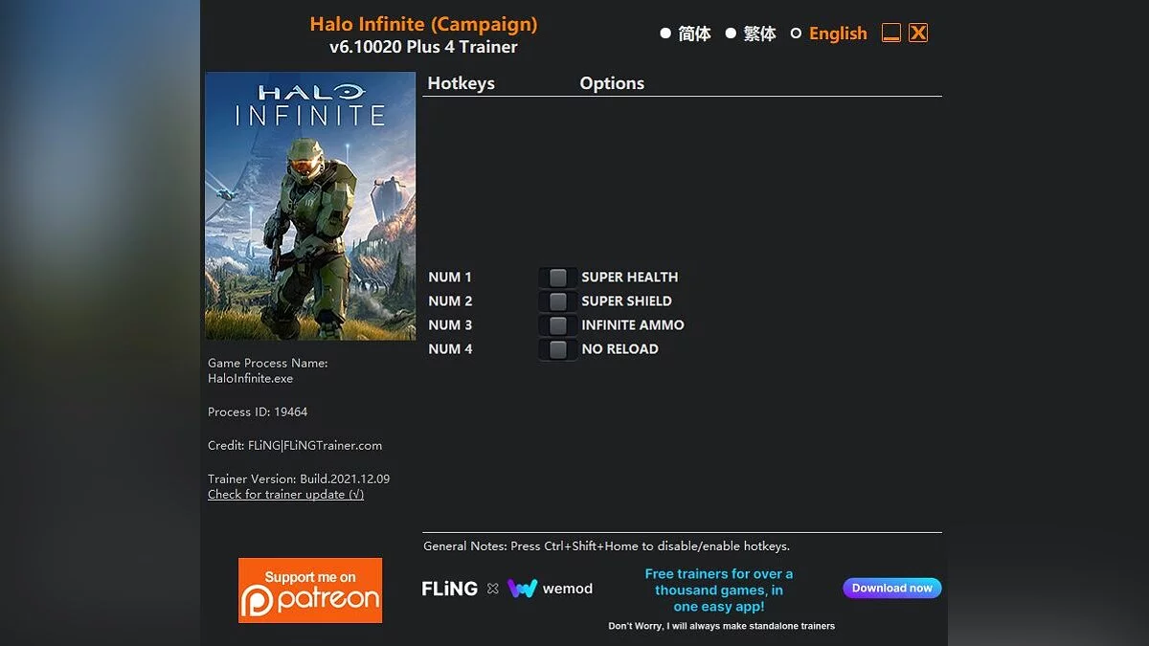Select Simplified Chinese language radio button
This screenshot has height=646, width=1149.
[x=665, y=33]
